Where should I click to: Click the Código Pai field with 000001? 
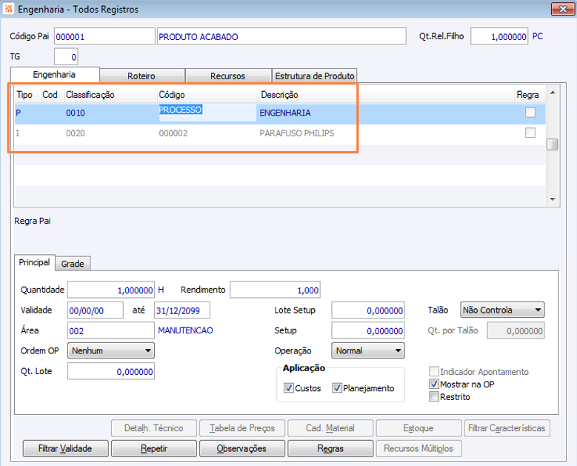pos(104,36)
